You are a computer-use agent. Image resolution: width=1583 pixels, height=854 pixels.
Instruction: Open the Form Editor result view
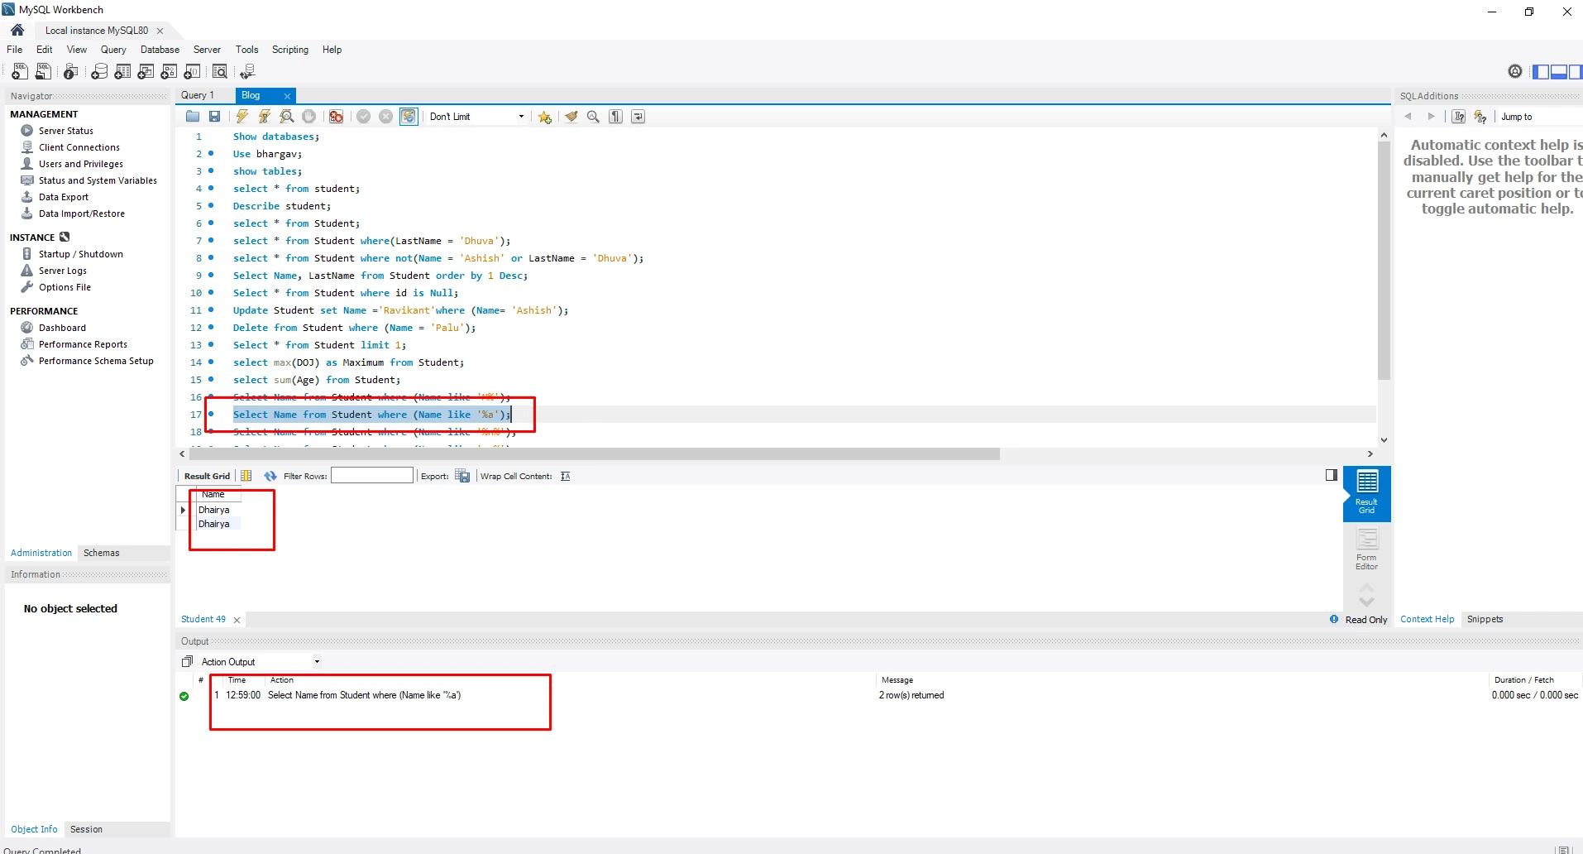pyautogui.click(x=1366, y=549)
